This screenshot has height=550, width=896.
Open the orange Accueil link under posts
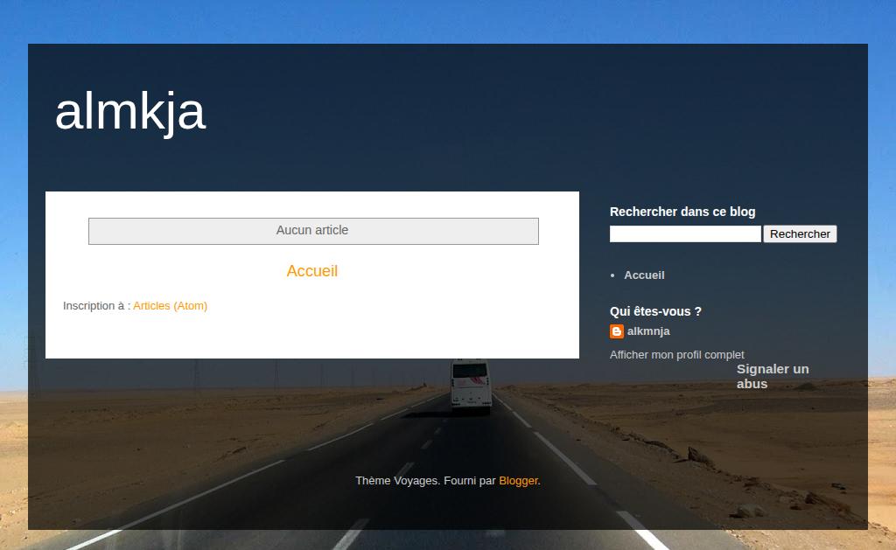[x=312, y=271]
